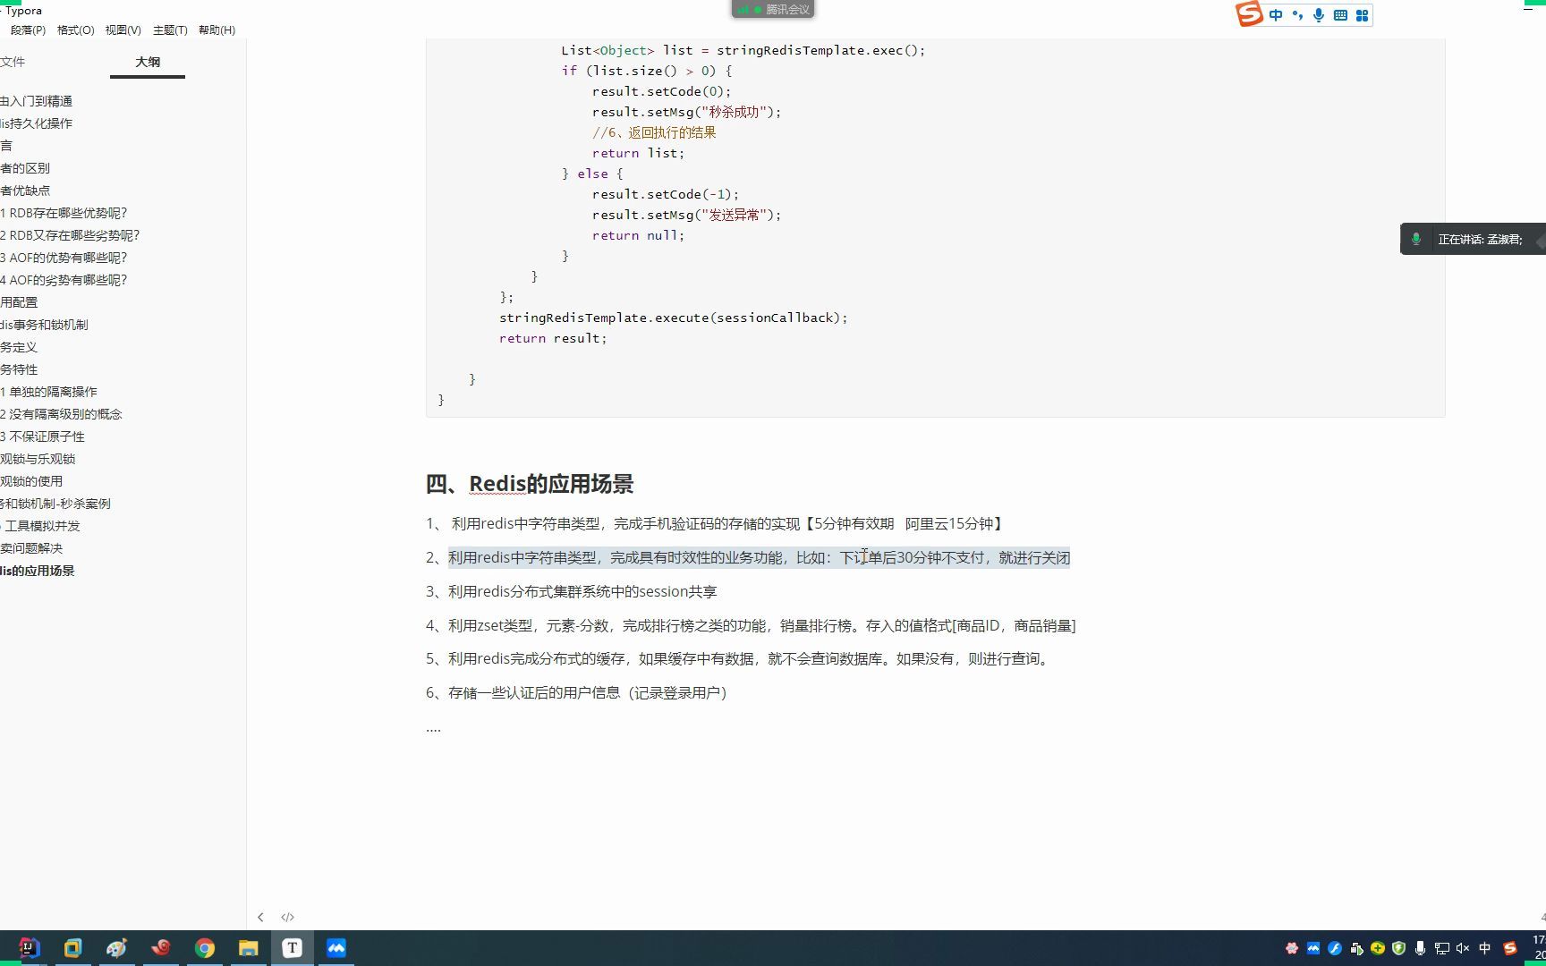This screenshot has width=1546, height=966.
Task: Open File Explorer from the taskbar
Action: pyautogui.click(x=248, y=948)
